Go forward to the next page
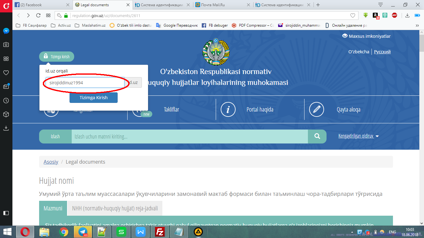The width and height of the screenshot is (424, 238). (x=28, y=15)
